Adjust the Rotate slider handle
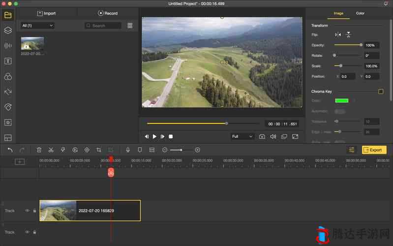The image size is (393, 246). (334, 56)
